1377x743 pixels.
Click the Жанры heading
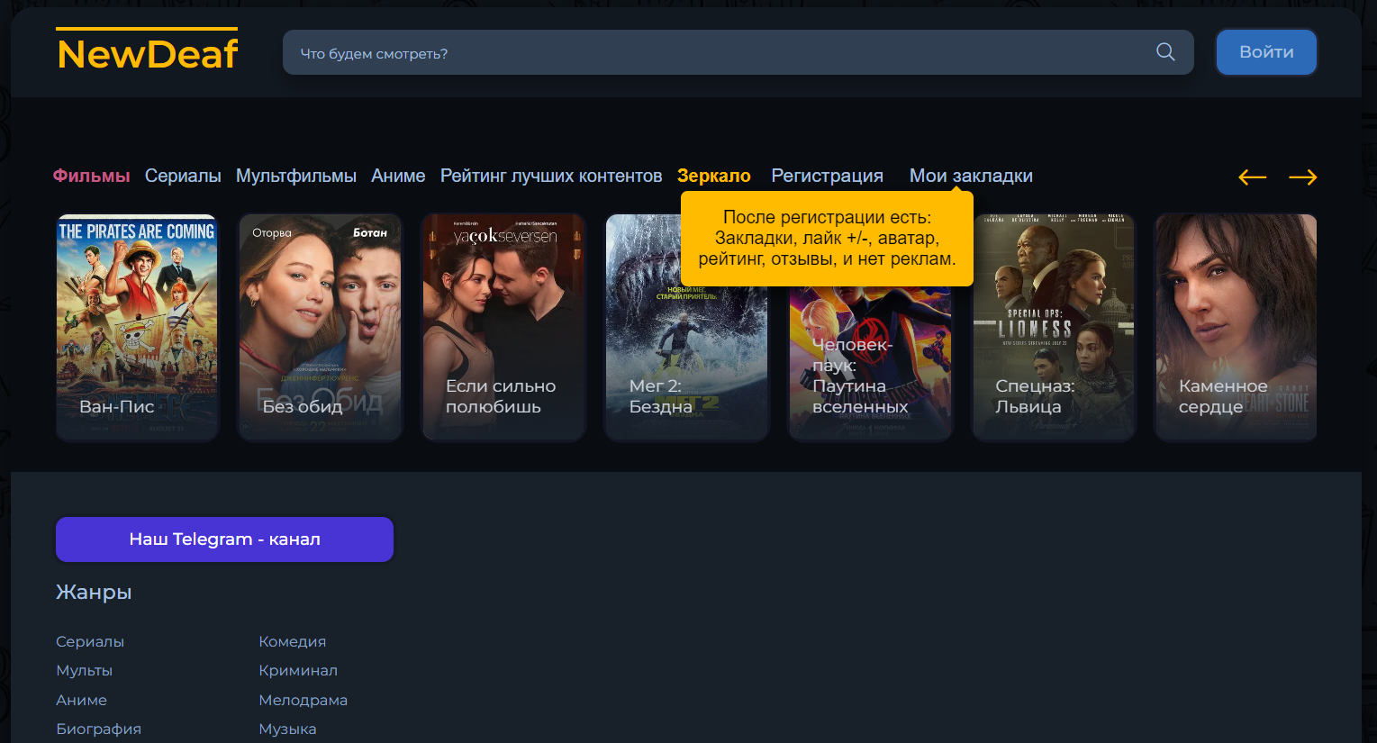[x=94, y=592]
